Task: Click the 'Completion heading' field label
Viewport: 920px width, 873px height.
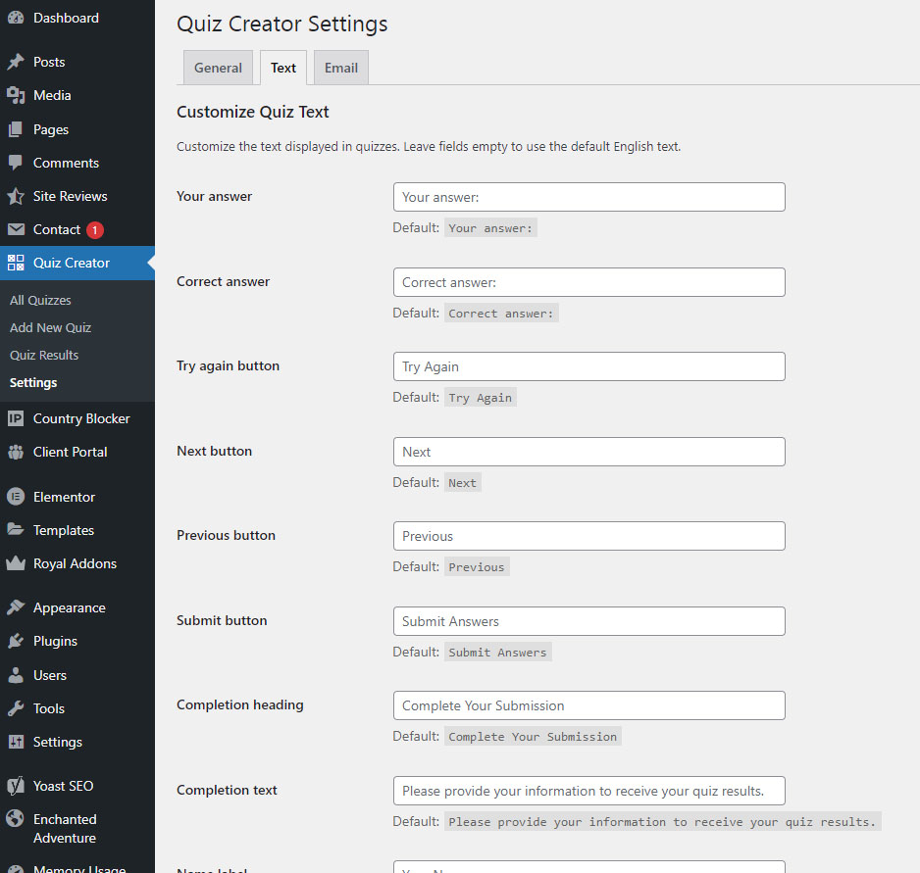Action: [240, 704]
